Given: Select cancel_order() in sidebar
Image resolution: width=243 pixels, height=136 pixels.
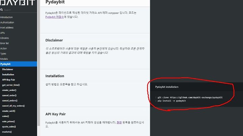Looking at the screenshot, I should (9, 95).
